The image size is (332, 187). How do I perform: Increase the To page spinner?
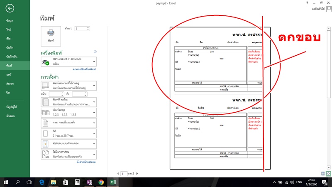[85, 93]
